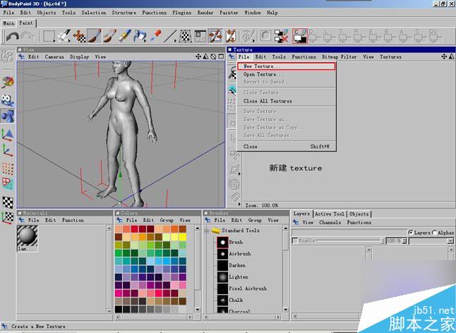Viewport: 456px width, 333px height.
Task: Open Function menu in Materials panel
Action: point(73,221)
